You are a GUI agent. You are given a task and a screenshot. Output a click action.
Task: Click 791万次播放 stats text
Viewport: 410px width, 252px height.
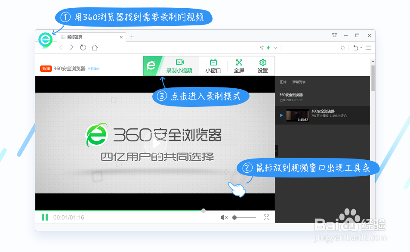pos(320,116)
